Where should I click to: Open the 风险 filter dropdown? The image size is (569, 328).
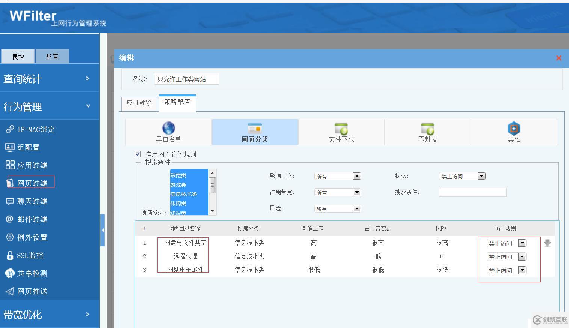click(x=338, y=209)
